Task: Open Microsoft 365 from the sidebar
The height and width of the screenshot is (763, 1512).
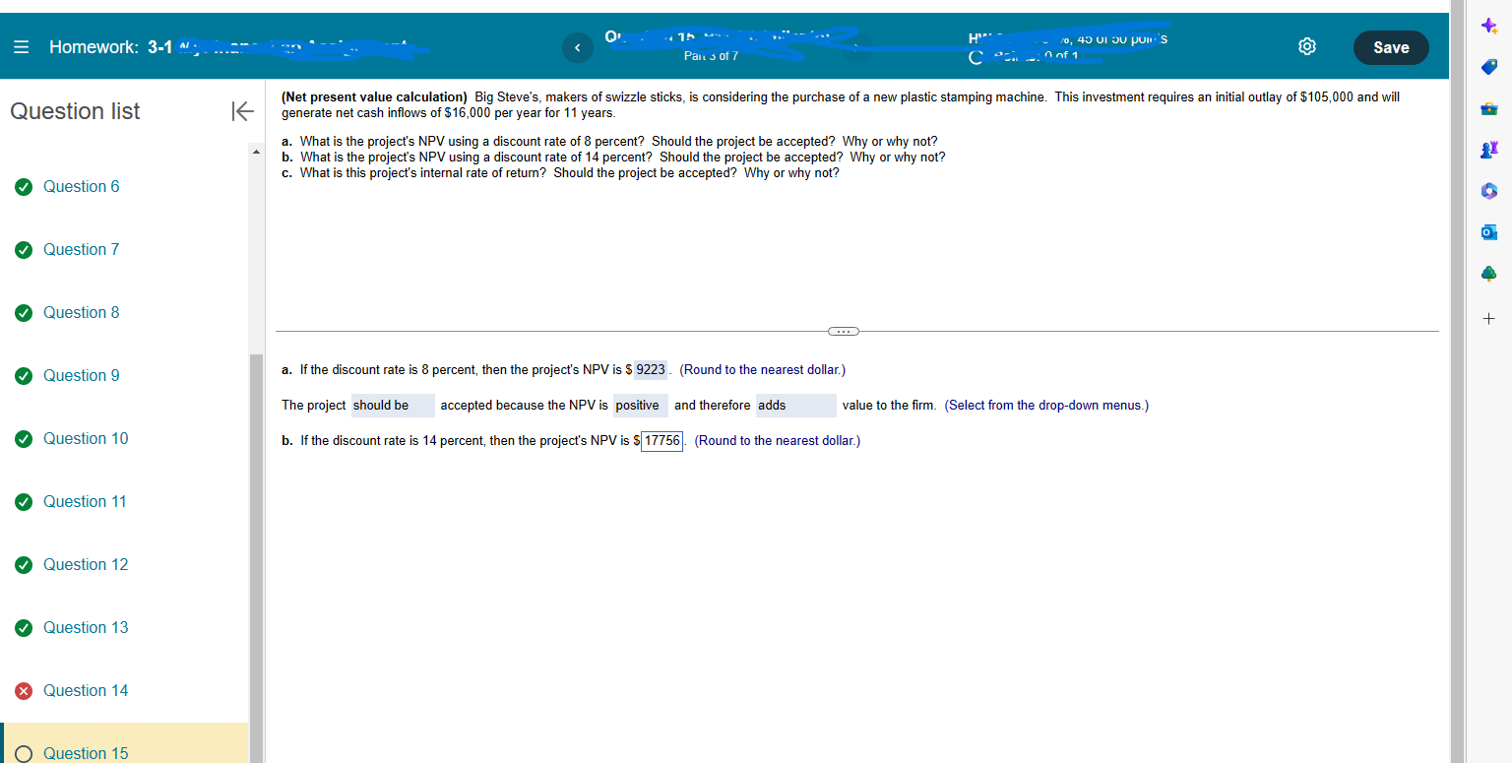Action: pos(1488,190)
